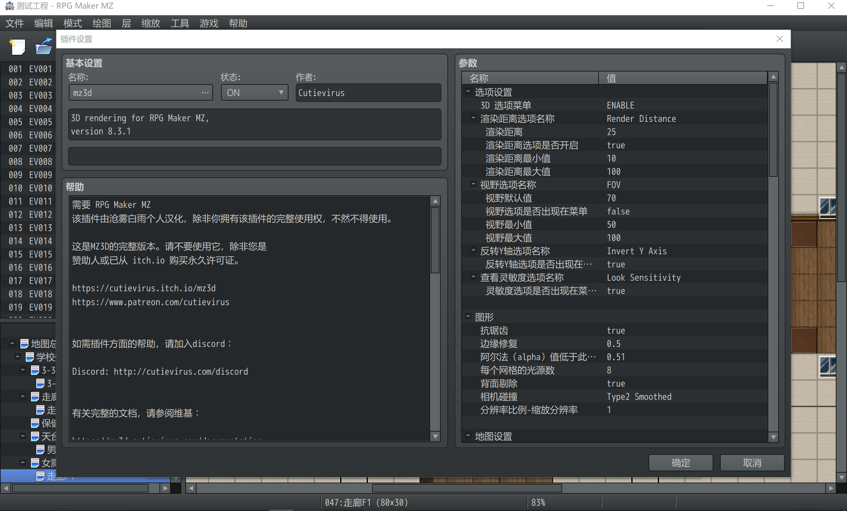Open the 编辑 menu
The height and width of the screenshot is (511, 847).
point(43,23)
